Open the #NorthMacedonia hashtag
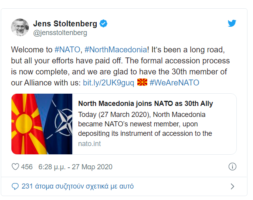The width and height of the screenshot is (253, 200). (116, 50)
